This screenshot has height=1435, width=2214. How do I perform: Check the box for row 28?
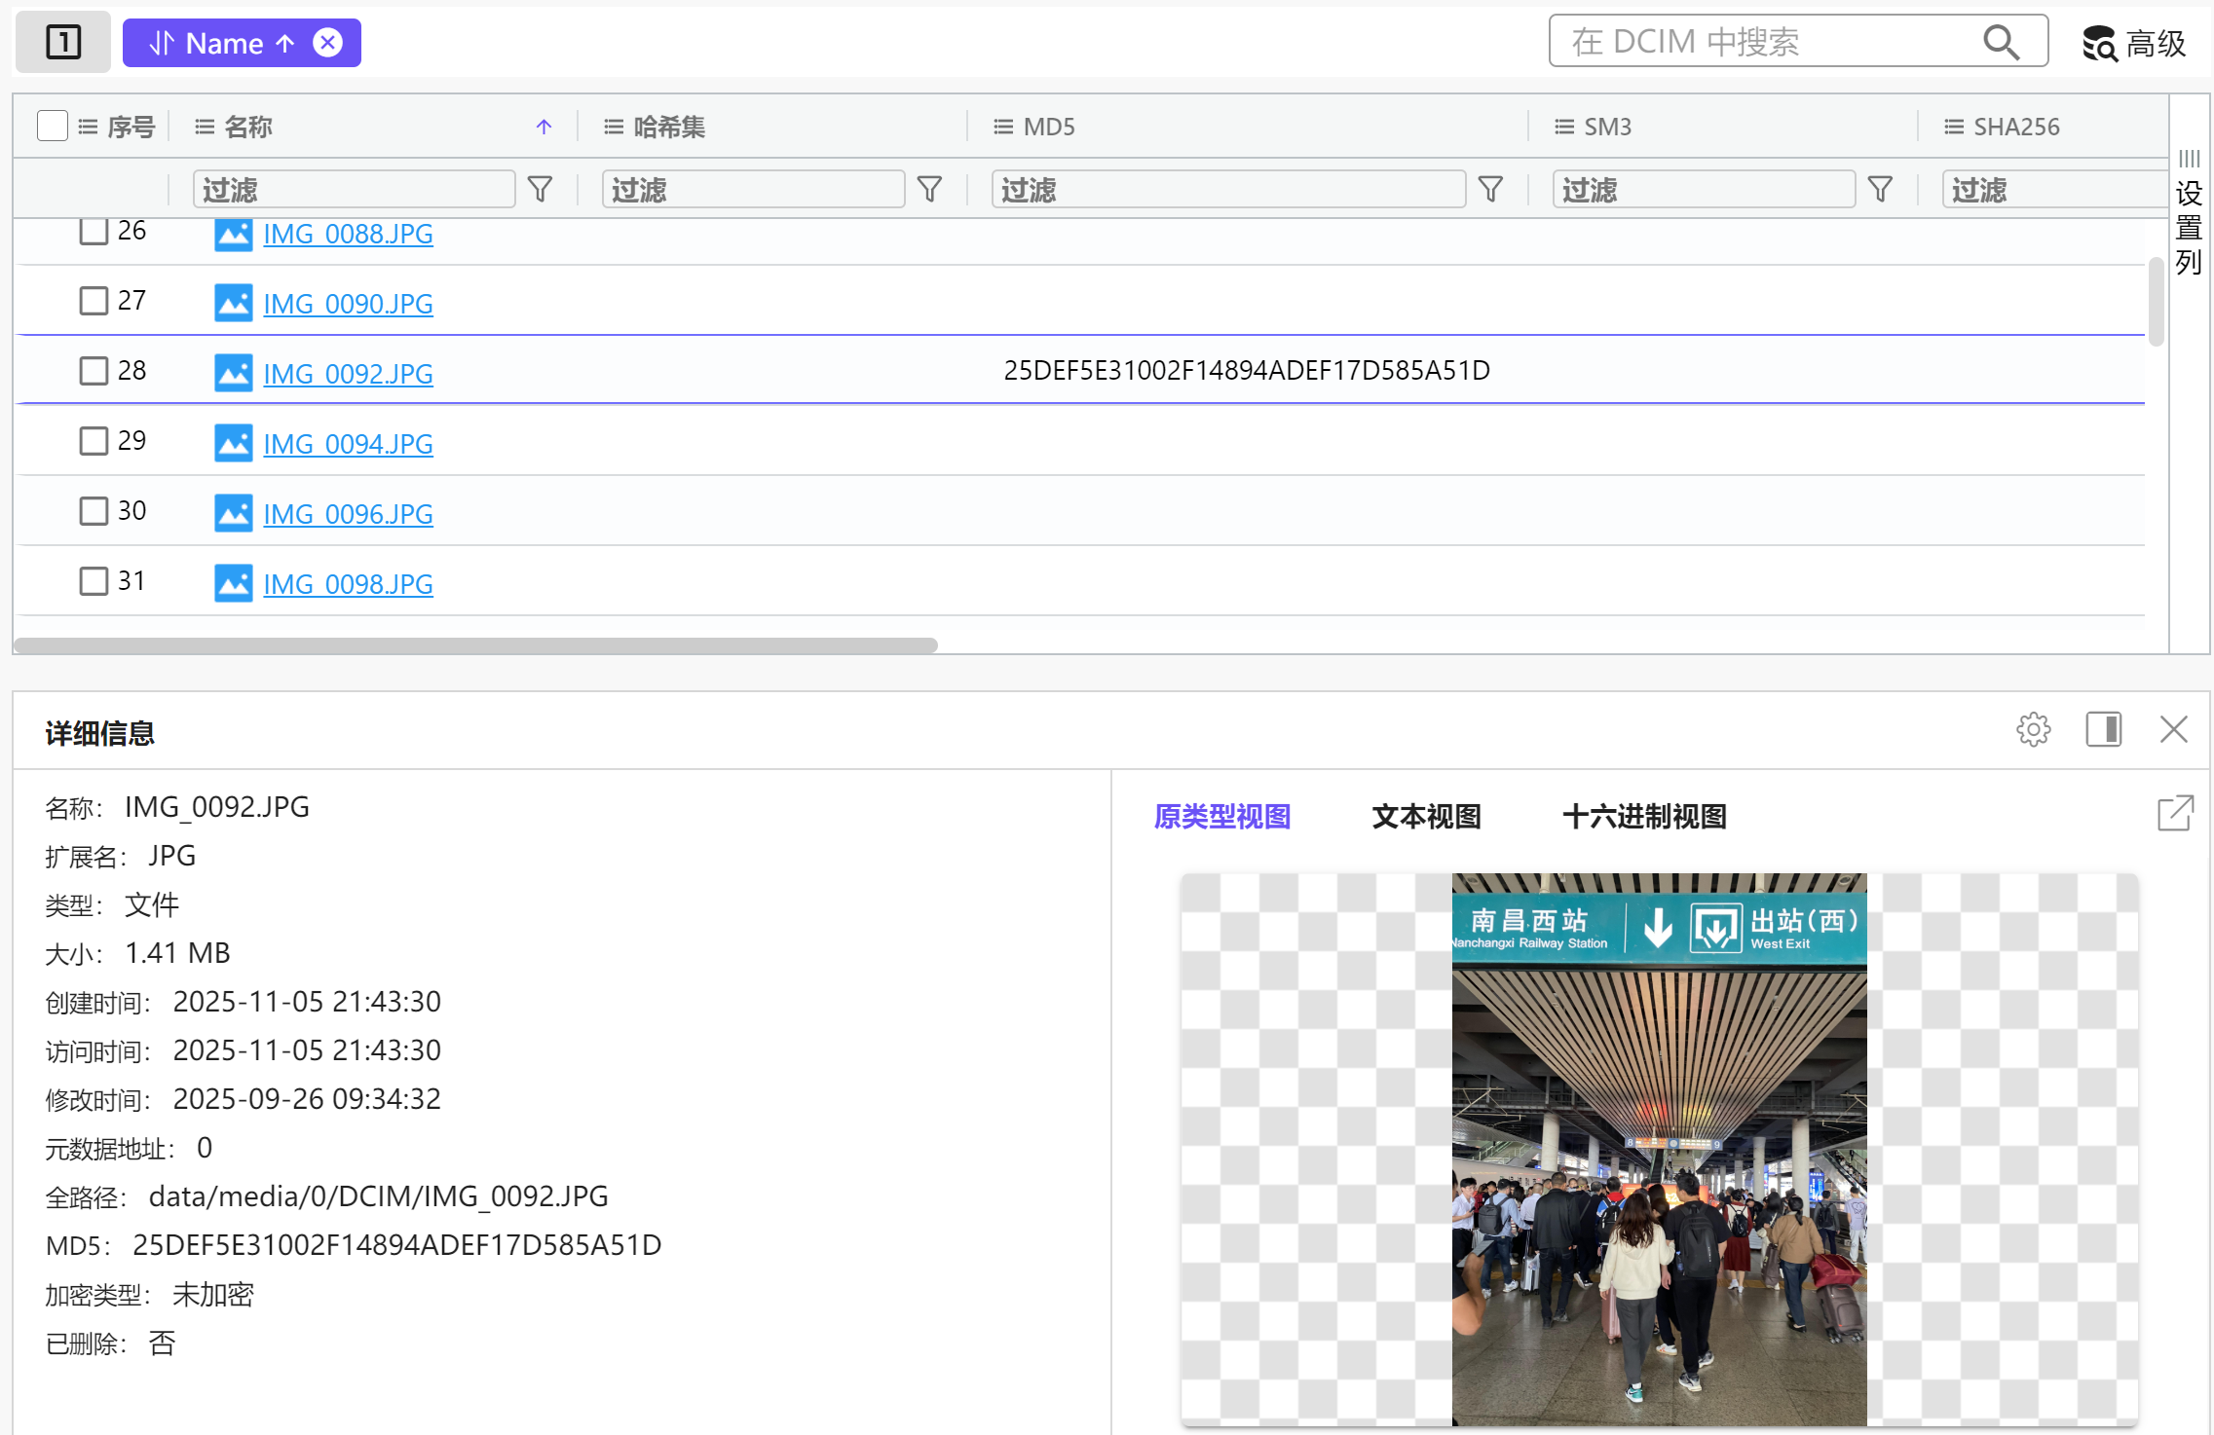point(94,371)
